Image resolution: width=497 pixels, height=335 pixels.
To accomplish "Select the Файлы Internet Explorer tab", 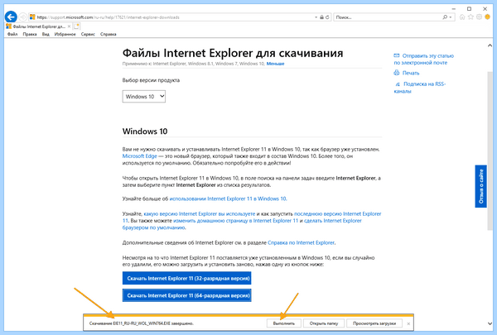I will pos(38,26).
